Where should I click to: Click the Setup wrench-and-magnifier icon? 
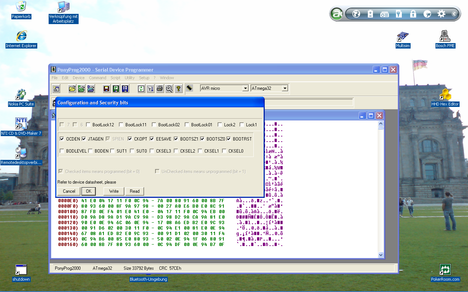(x=169, y=88)
